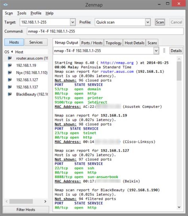The height and width of the screenshot is (216, 188).
Task: Click host list scrollbar right arrow
Action: pos(45,201)
